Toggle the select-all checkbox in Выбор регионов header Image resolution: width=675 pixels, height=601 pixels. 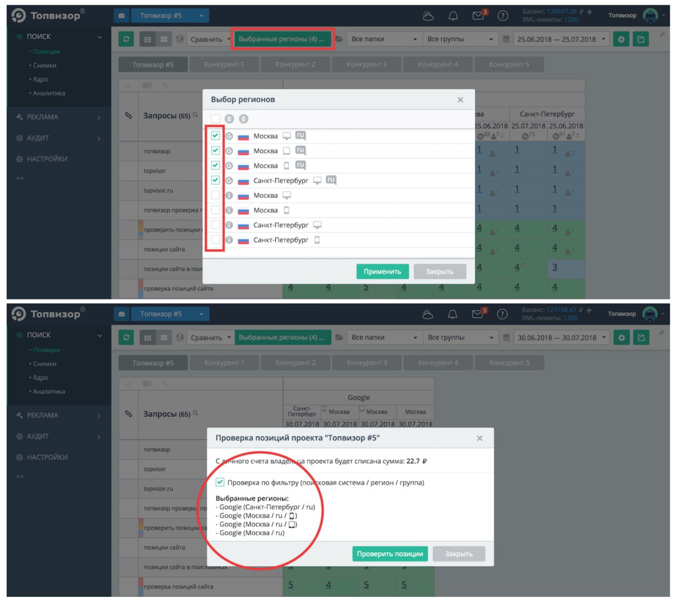[215, 119]
